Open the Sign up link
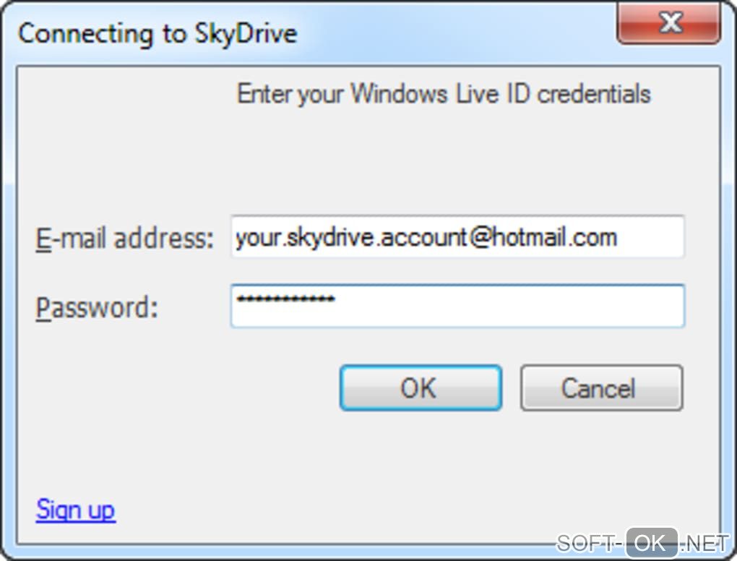The width and height of the screenshot is (737, 561). tap(75, 510)
